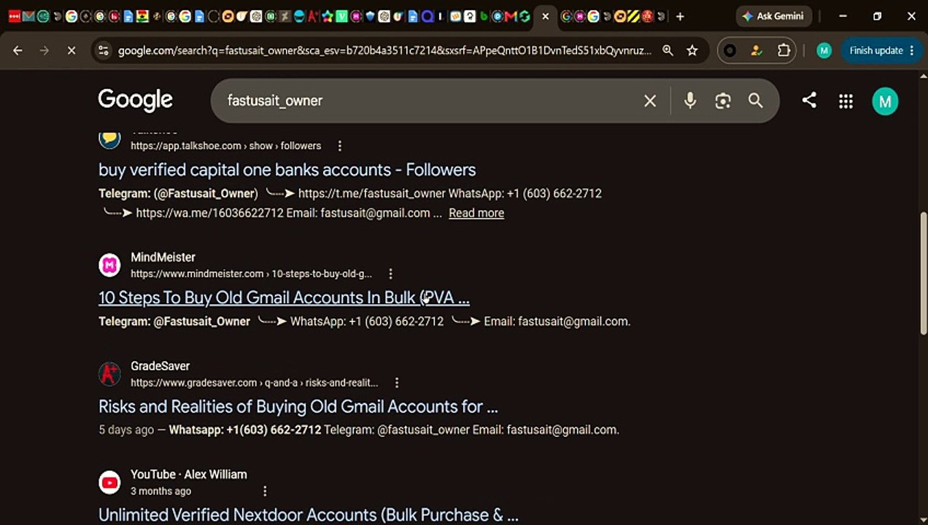Search by image with the Lens icon

(x=723, y=101)
